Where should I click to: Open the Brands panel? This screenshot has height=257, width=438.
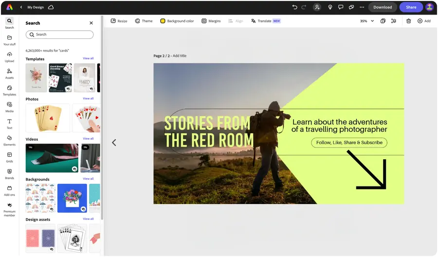tap(9, 174)
